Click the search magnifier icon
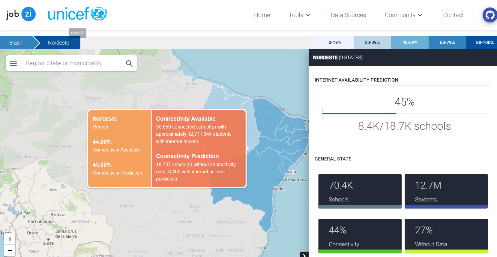Viewport: 497px width, 257px height. coord(129,63)
